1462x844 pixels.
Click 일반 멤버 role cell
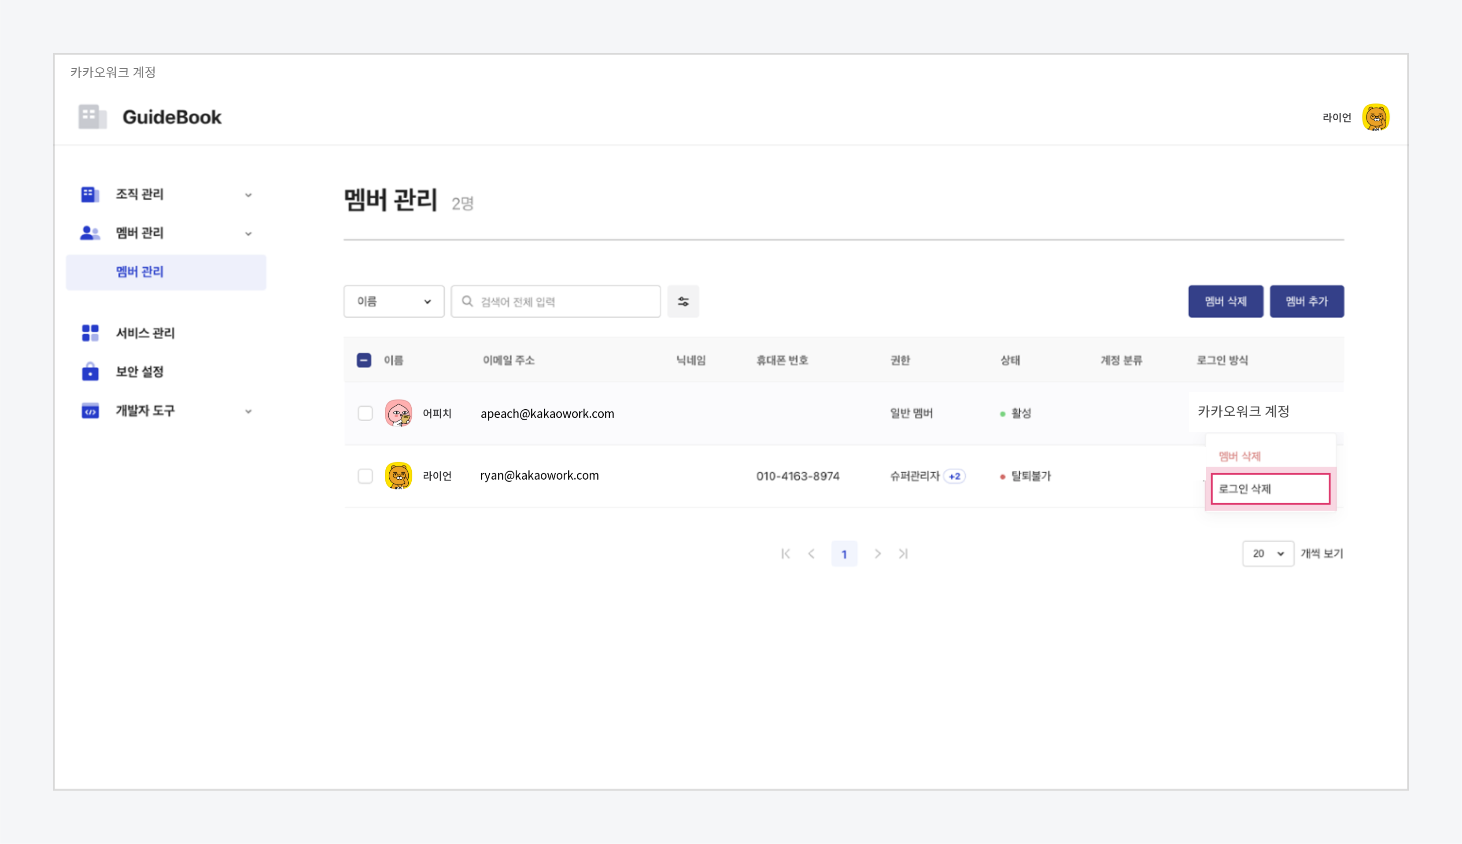[911, 413]
